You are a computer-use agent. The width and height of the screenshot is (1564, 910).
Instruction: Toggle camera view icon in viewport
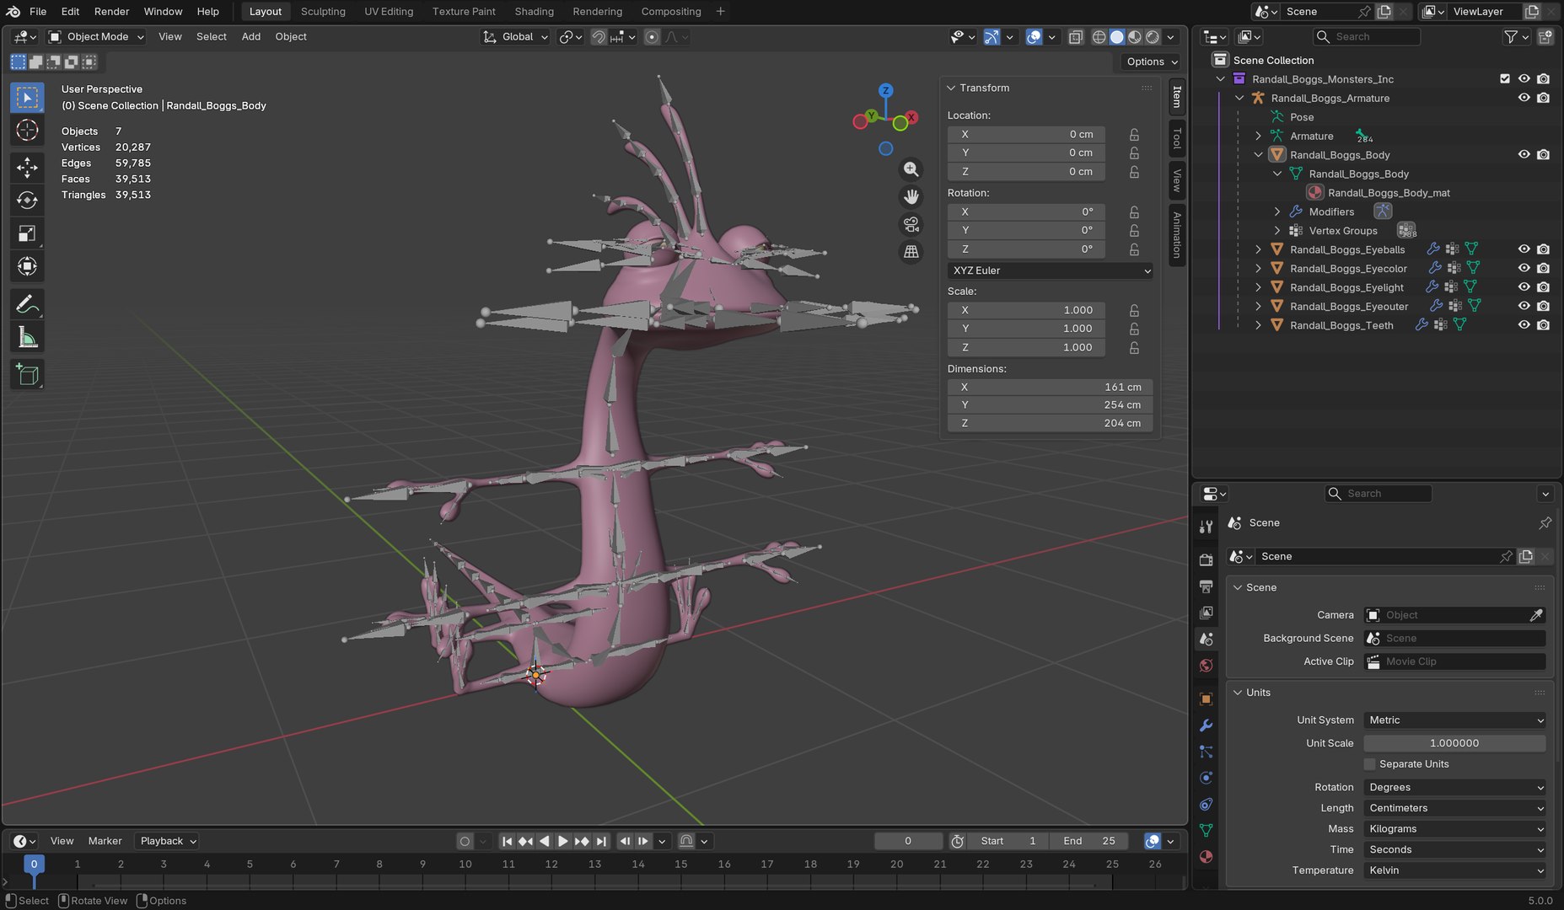tap(911, 224)
